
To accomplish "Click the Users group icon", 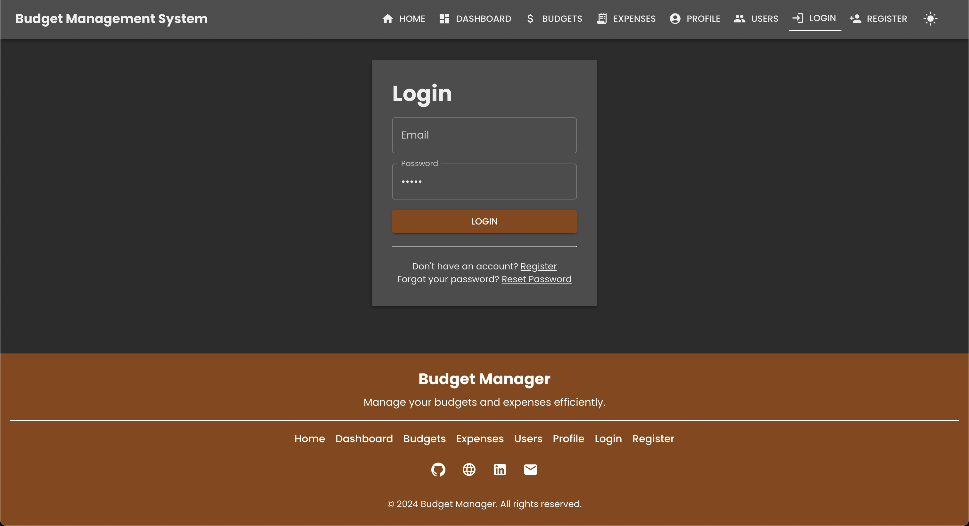I will click(x=739, y=19).
